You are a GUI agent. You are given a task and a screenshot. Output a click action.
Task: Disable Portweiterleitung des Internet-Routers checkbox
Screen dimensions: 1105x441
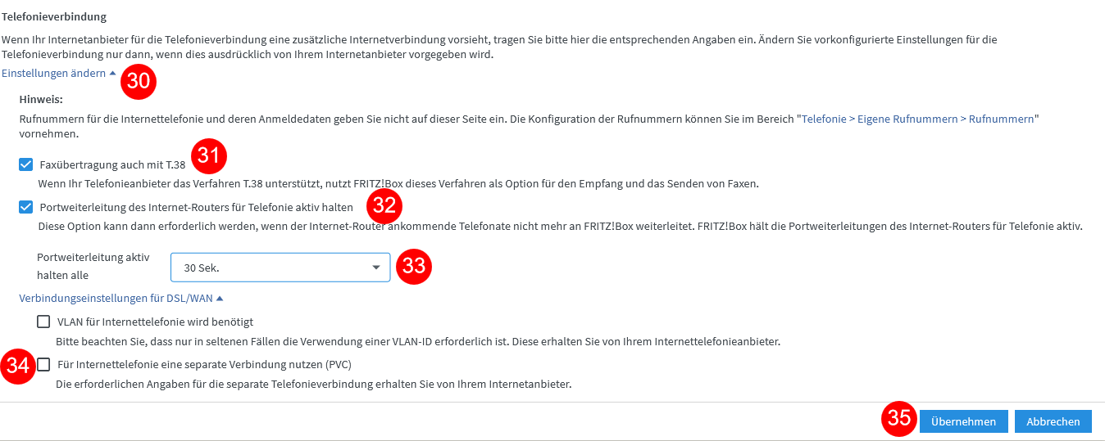(26, 206)
